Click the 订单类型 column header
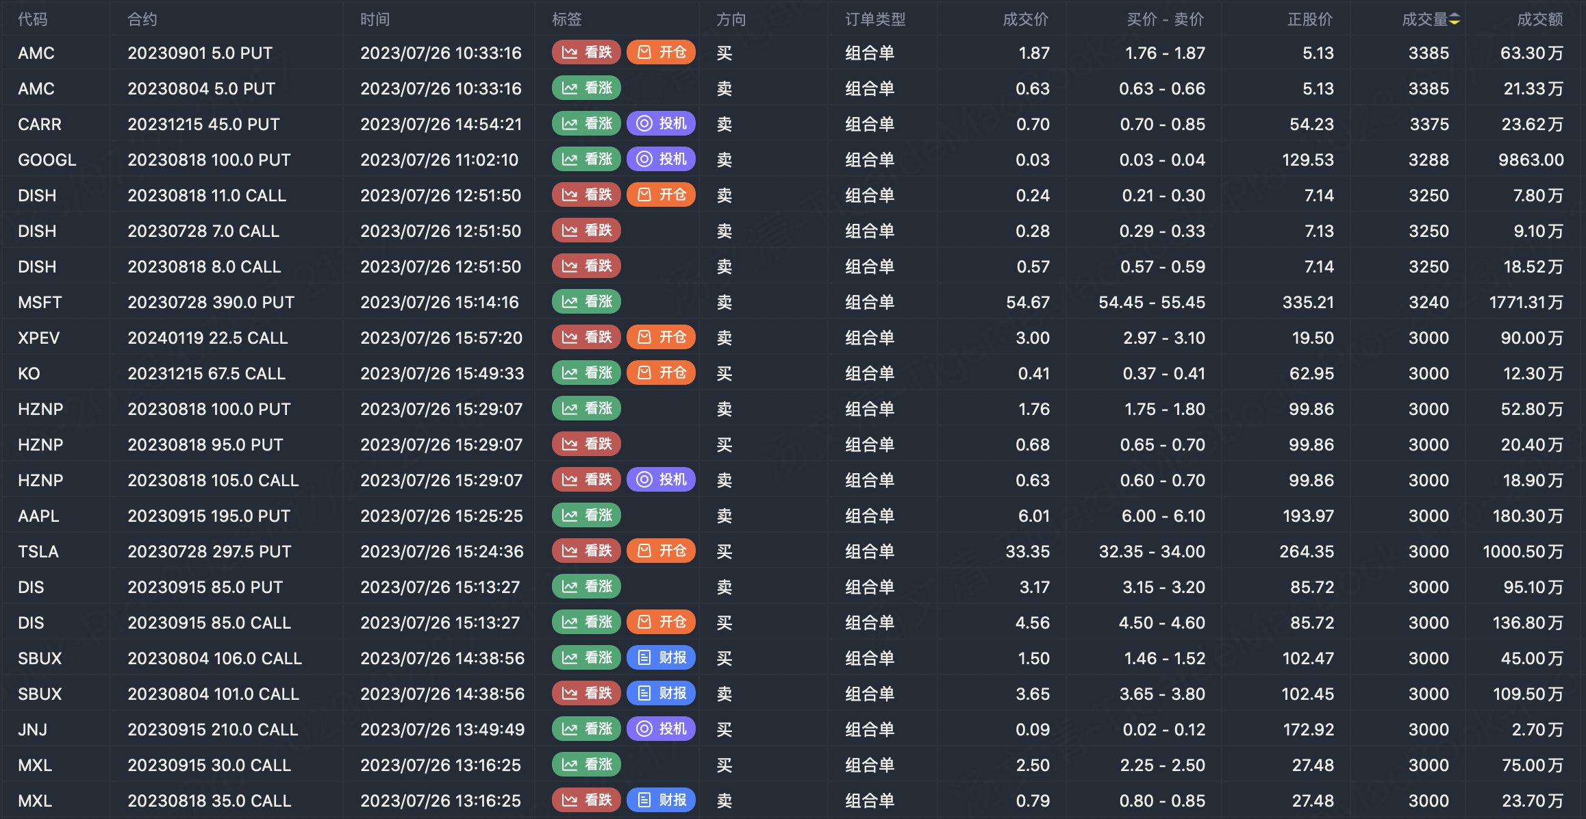 875,20
